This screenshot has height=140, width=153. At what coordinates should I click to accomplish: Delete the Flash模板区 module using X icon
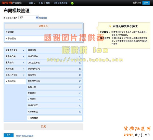(80, 112)
